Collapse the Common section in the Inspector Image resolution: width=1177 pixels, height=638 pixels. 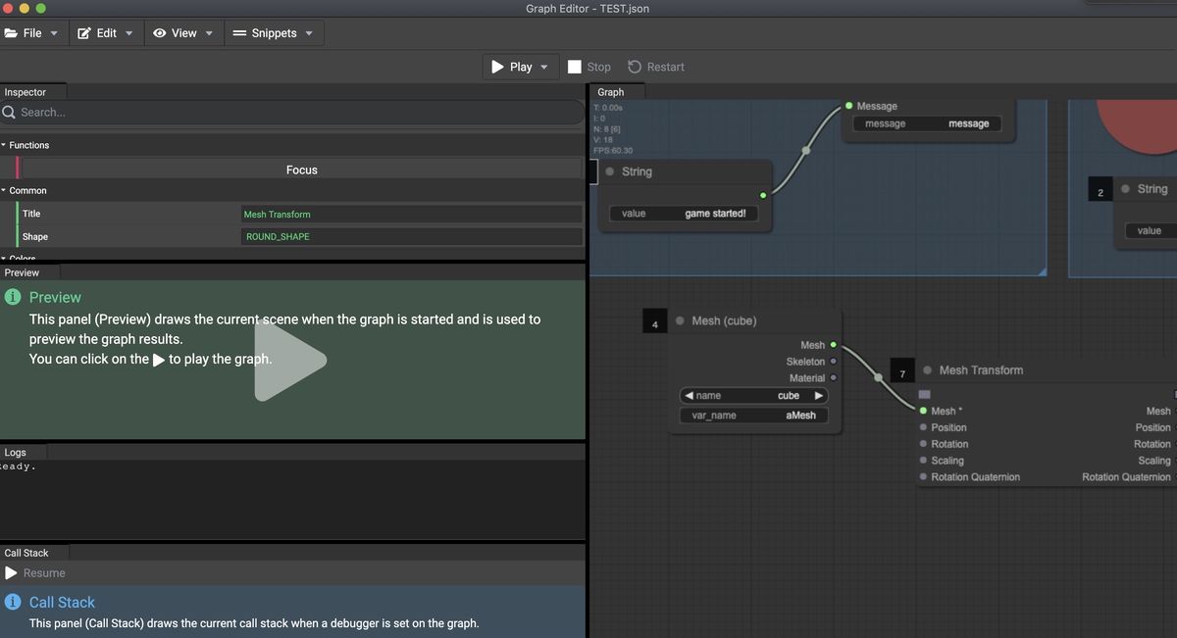[6, 190]
